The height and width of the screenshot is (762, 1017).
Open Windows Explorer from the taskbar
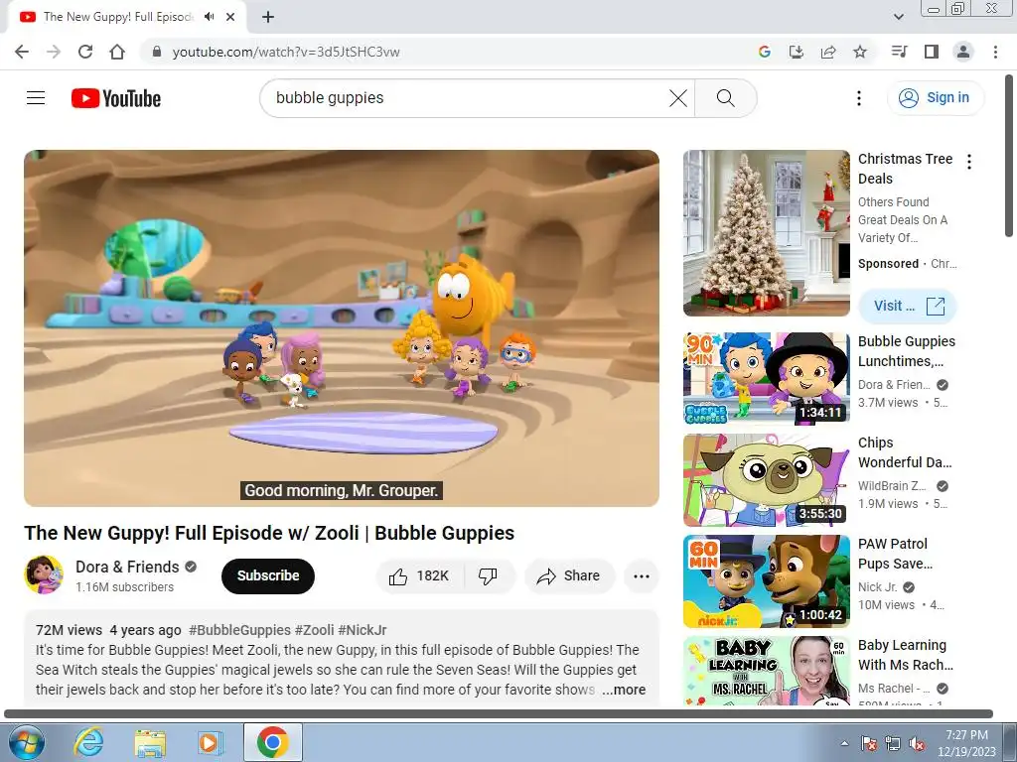tap(150, 742)
